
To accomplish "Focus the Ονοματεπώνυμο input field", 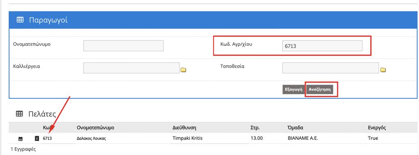I will pos(123,46).
